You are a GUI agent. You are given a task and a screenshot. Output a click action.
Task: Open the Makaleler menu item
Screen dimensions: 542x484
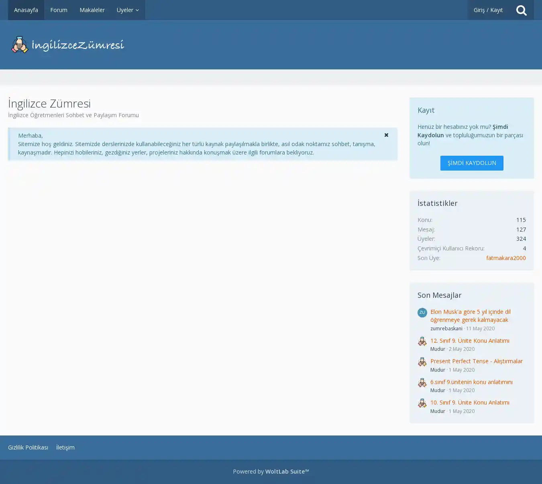point(92,10)
